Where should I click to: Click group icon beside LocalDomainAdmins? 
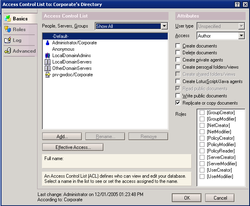click(x=48, y=55)
